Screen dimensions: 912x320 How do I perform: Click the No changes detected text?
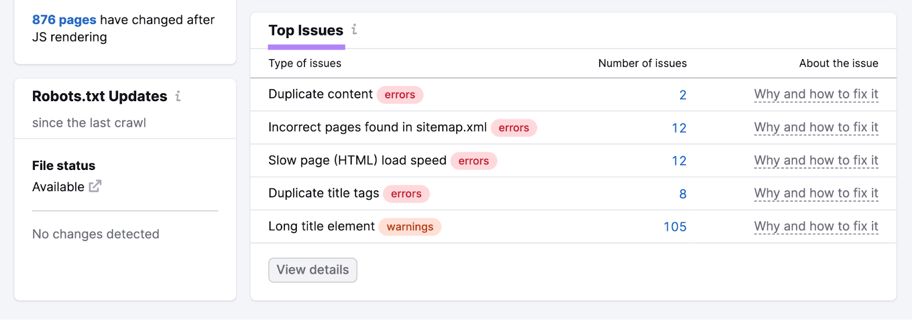click(96, 234)
